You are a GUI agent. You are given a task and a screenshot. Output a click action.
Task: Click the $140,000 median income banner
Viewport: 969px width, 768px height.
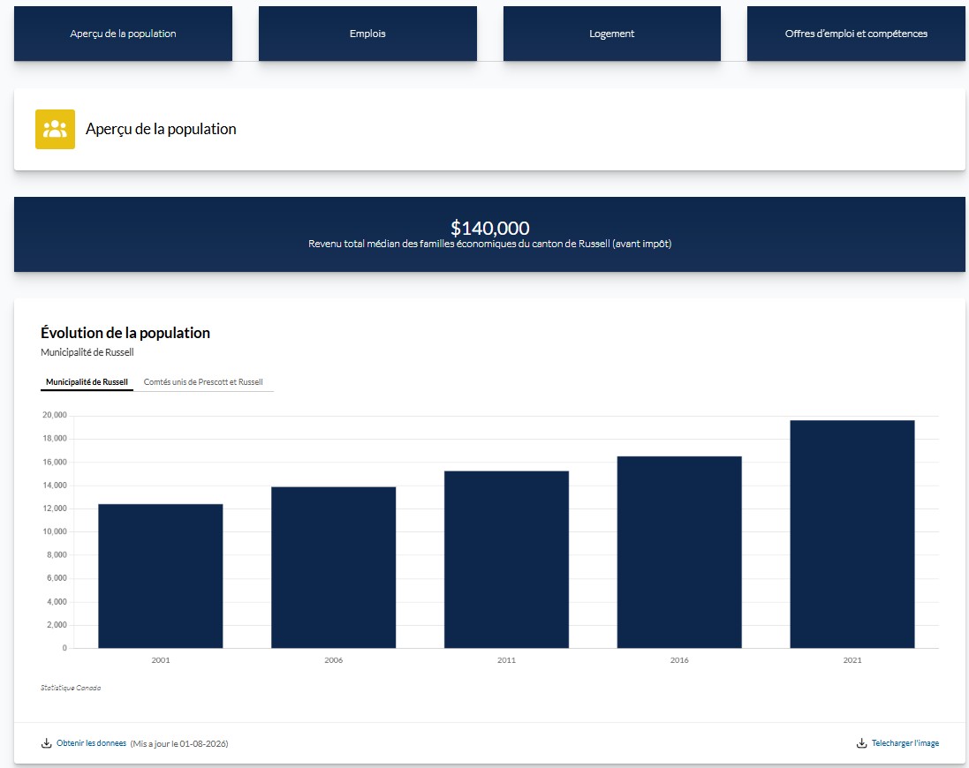pos(489,234)
